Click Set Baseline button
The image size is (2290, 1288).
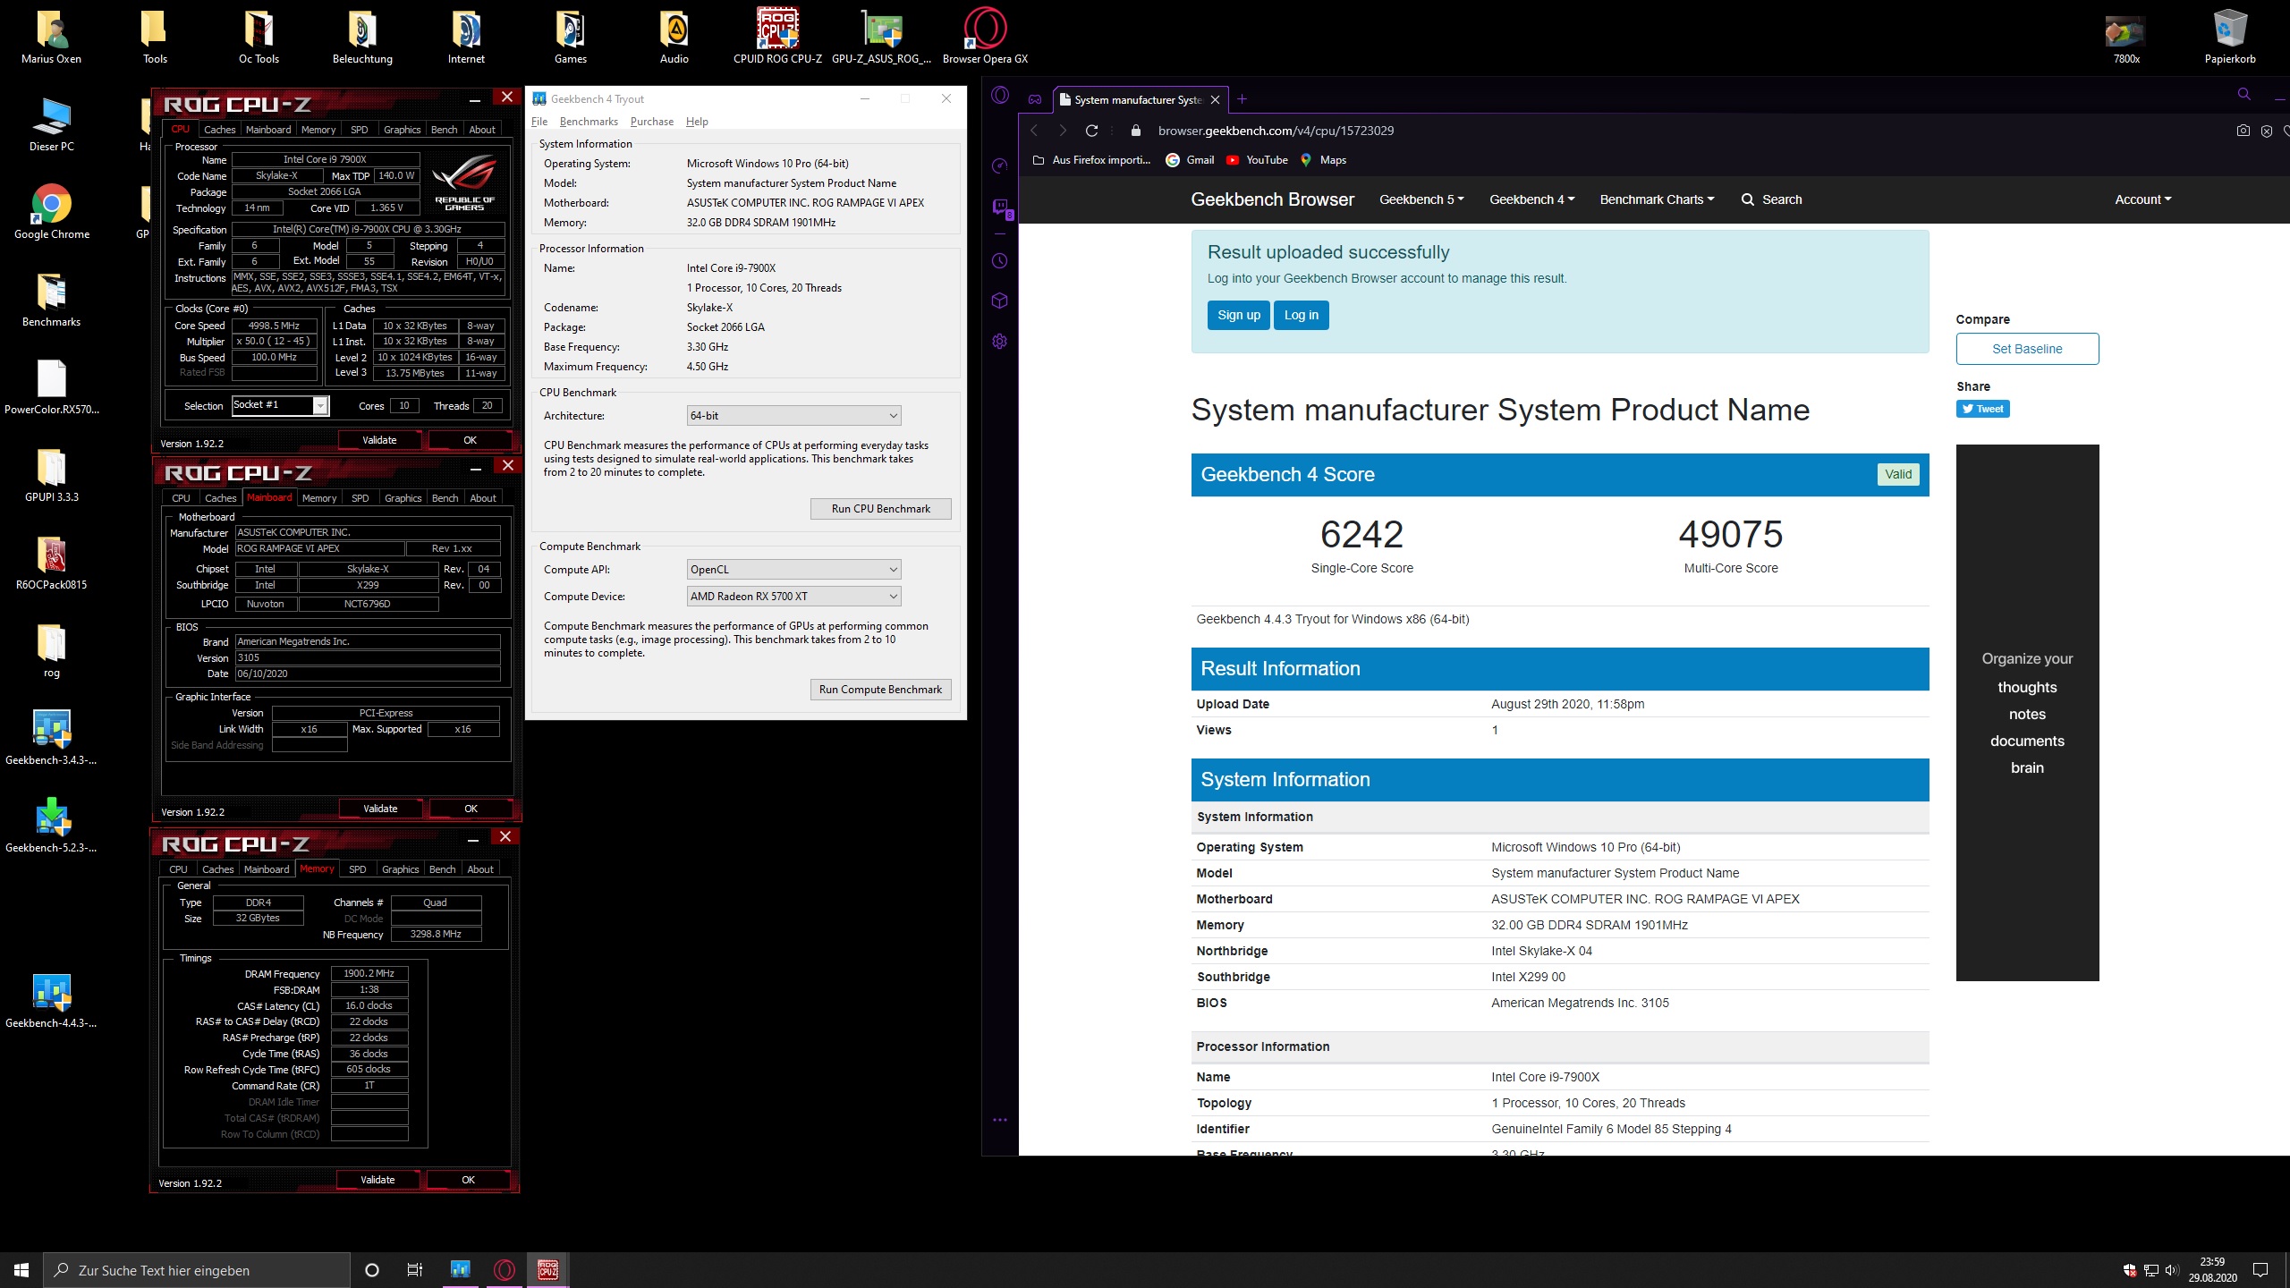click(2027, 349)
